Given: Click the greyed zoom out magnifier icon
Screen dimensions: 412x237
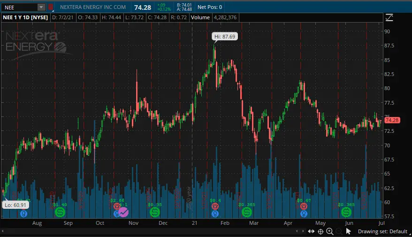Looking at the screenshot, I should click(339, 231).
